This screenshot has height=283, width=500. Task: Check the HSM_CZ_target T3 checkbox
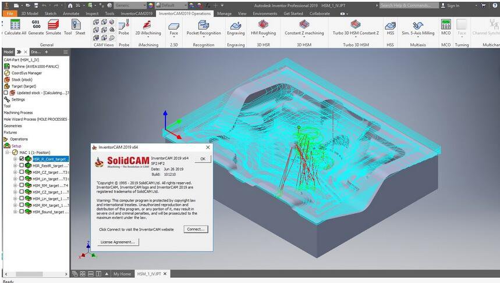click(x=22, y=172)
